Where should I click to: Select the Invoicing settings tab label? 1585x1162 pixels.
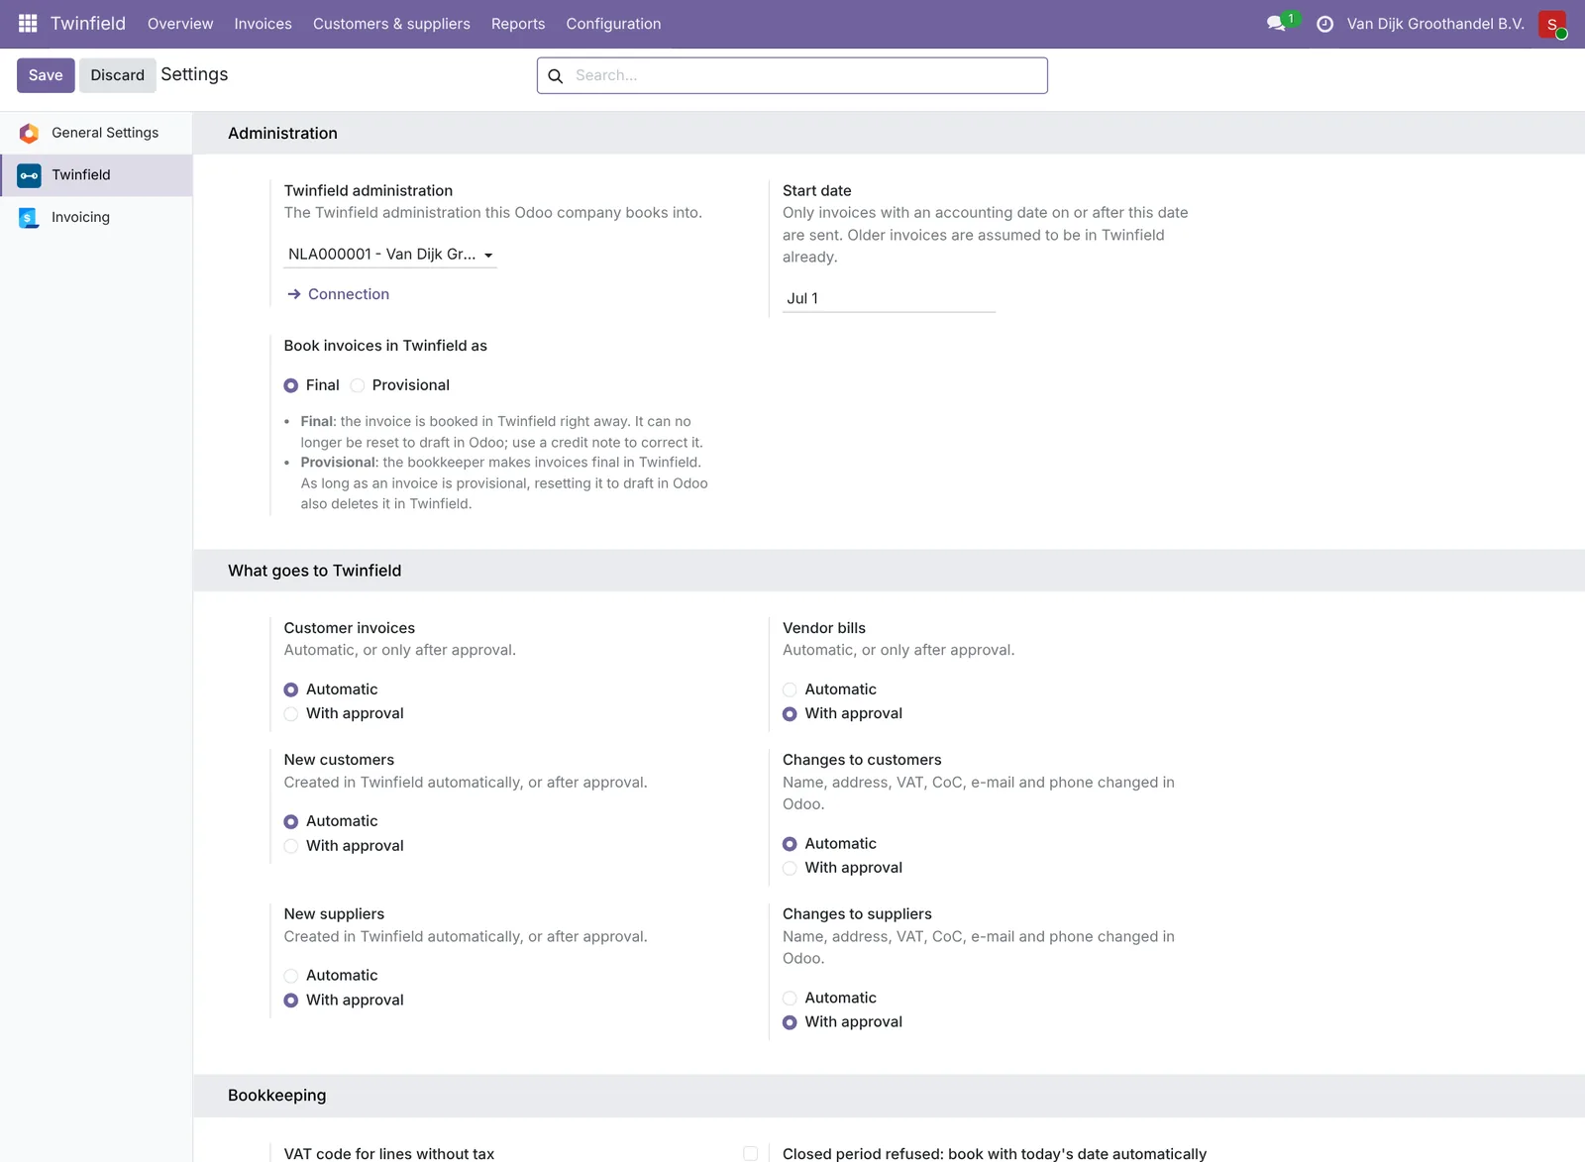point(80,218)
